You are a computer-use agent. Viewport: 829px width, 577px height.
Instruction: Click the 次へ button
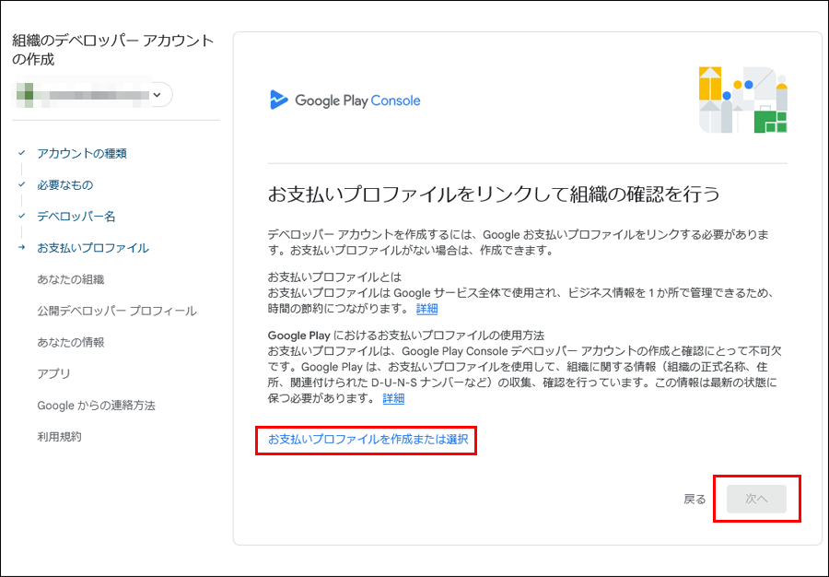(756, 499)
